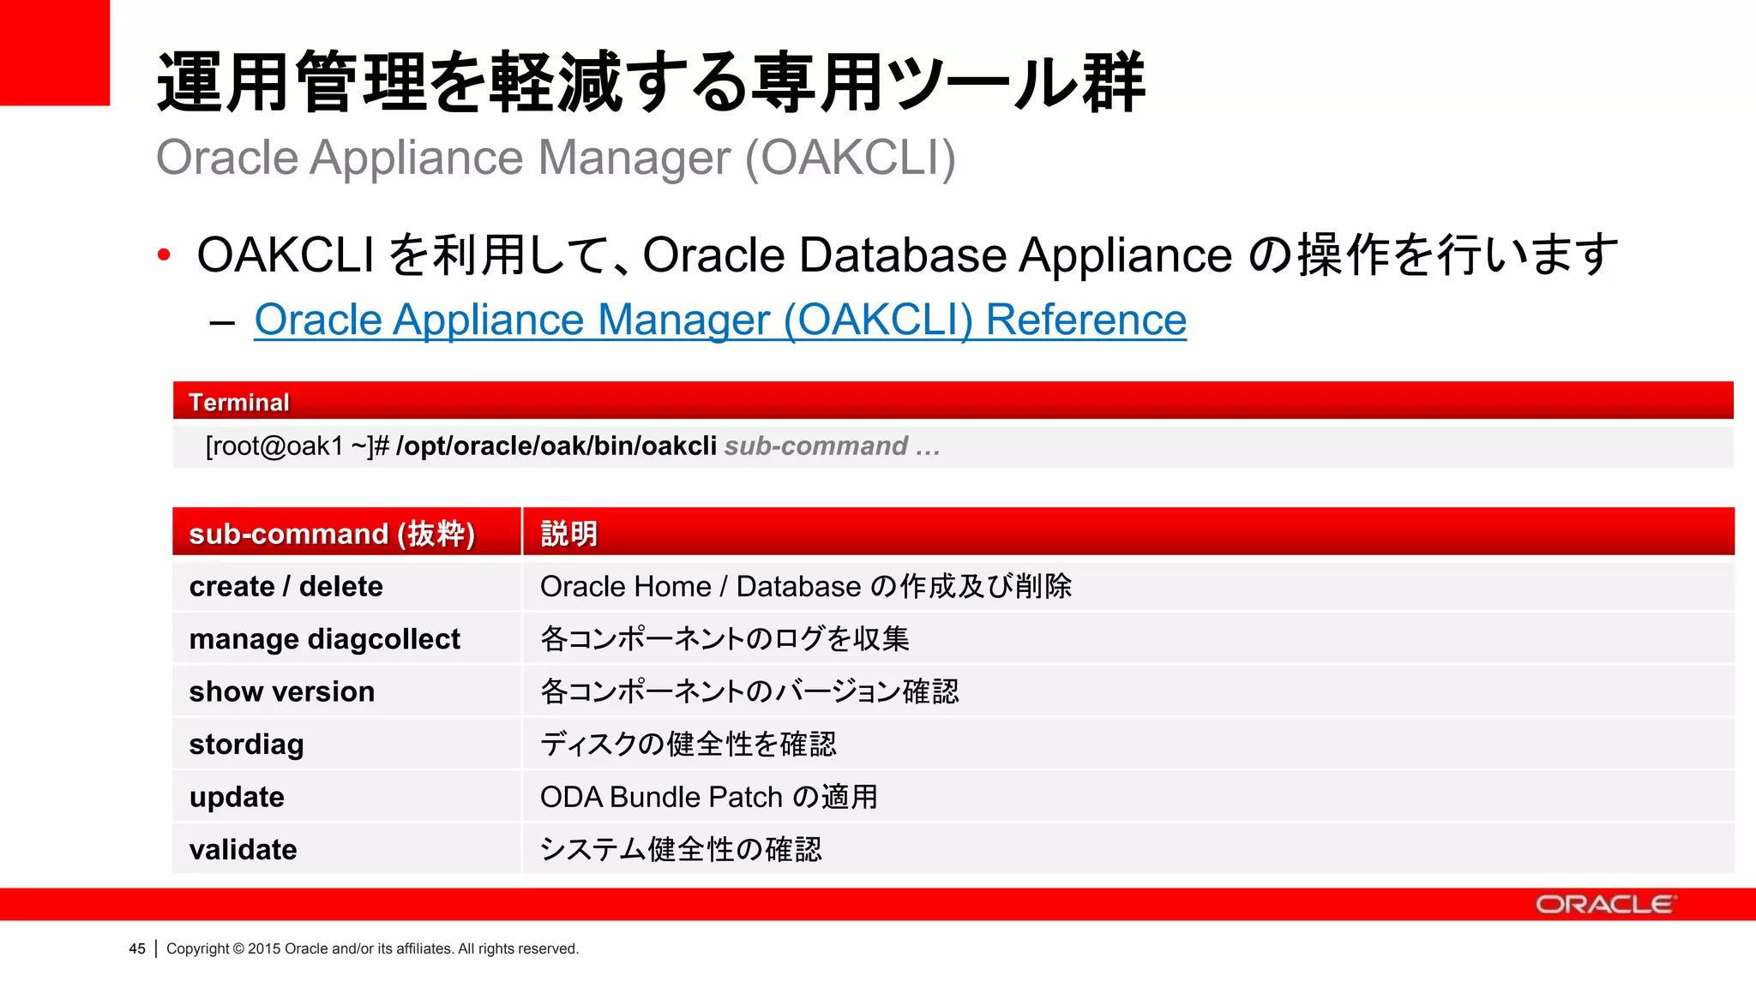Screen dimensions: 1756x987
Task: Select the 'manage diagcollect' table cell
Action: coord(346,639)
